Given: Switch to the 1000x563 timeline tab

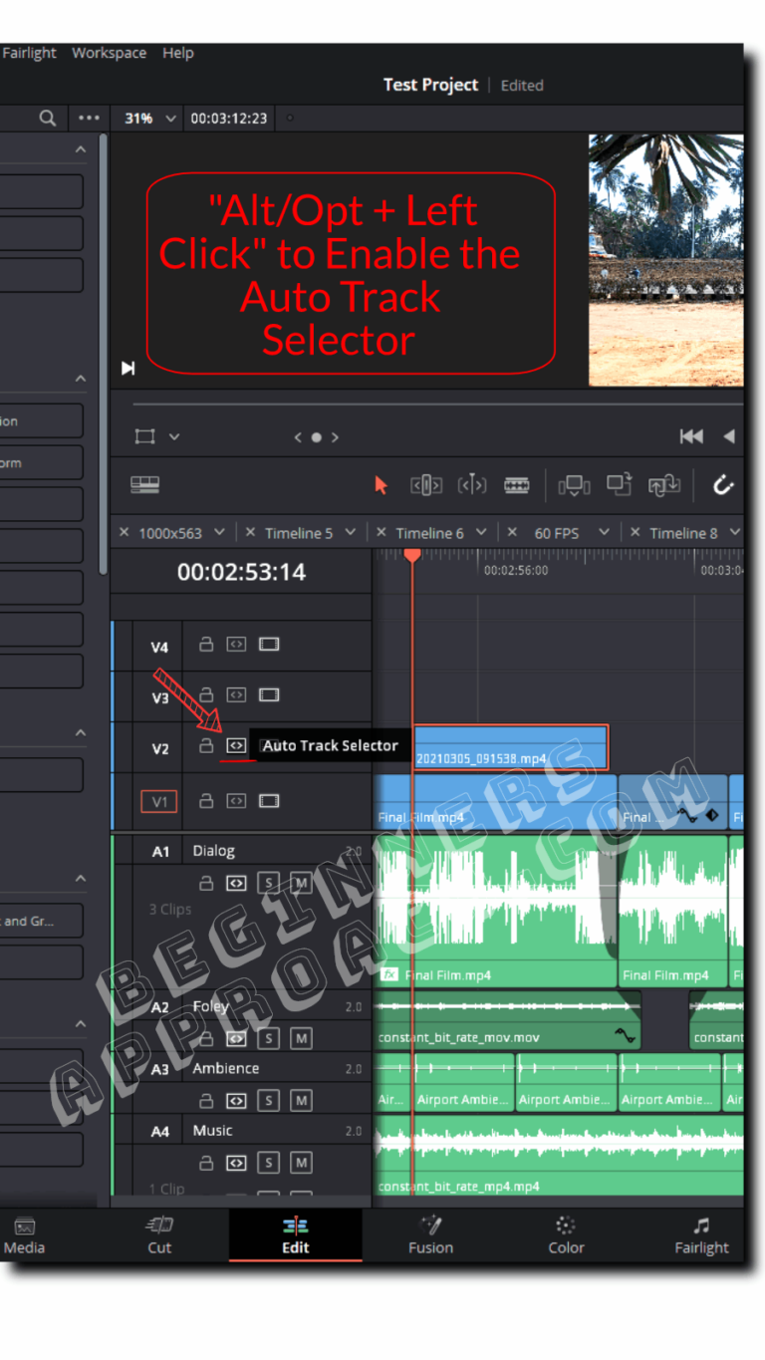Looking at the screenshot, I should 170,533.
